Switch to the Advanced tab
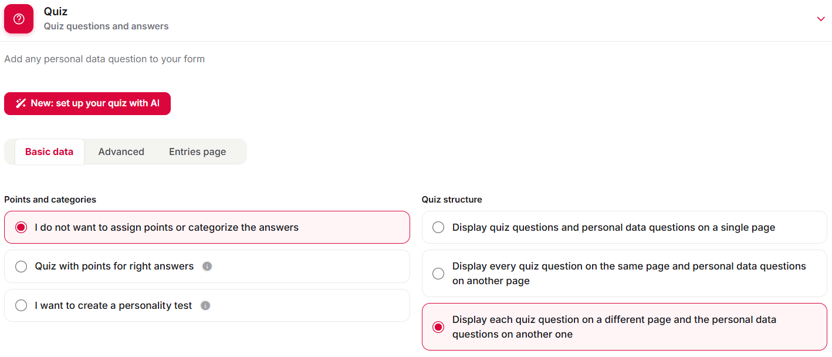The height and width of the screenshot is (357, 832). pos(121,151)
